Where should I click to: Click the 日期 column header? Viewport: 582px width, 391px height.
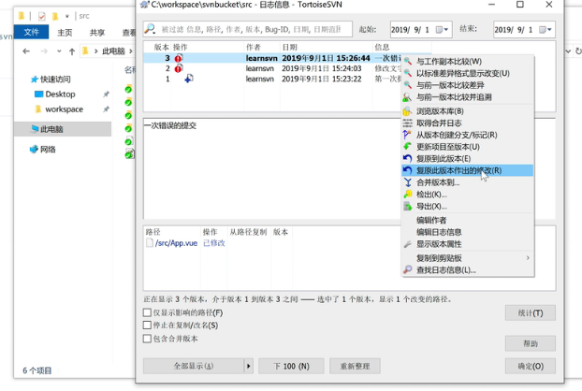pos(326,47)
